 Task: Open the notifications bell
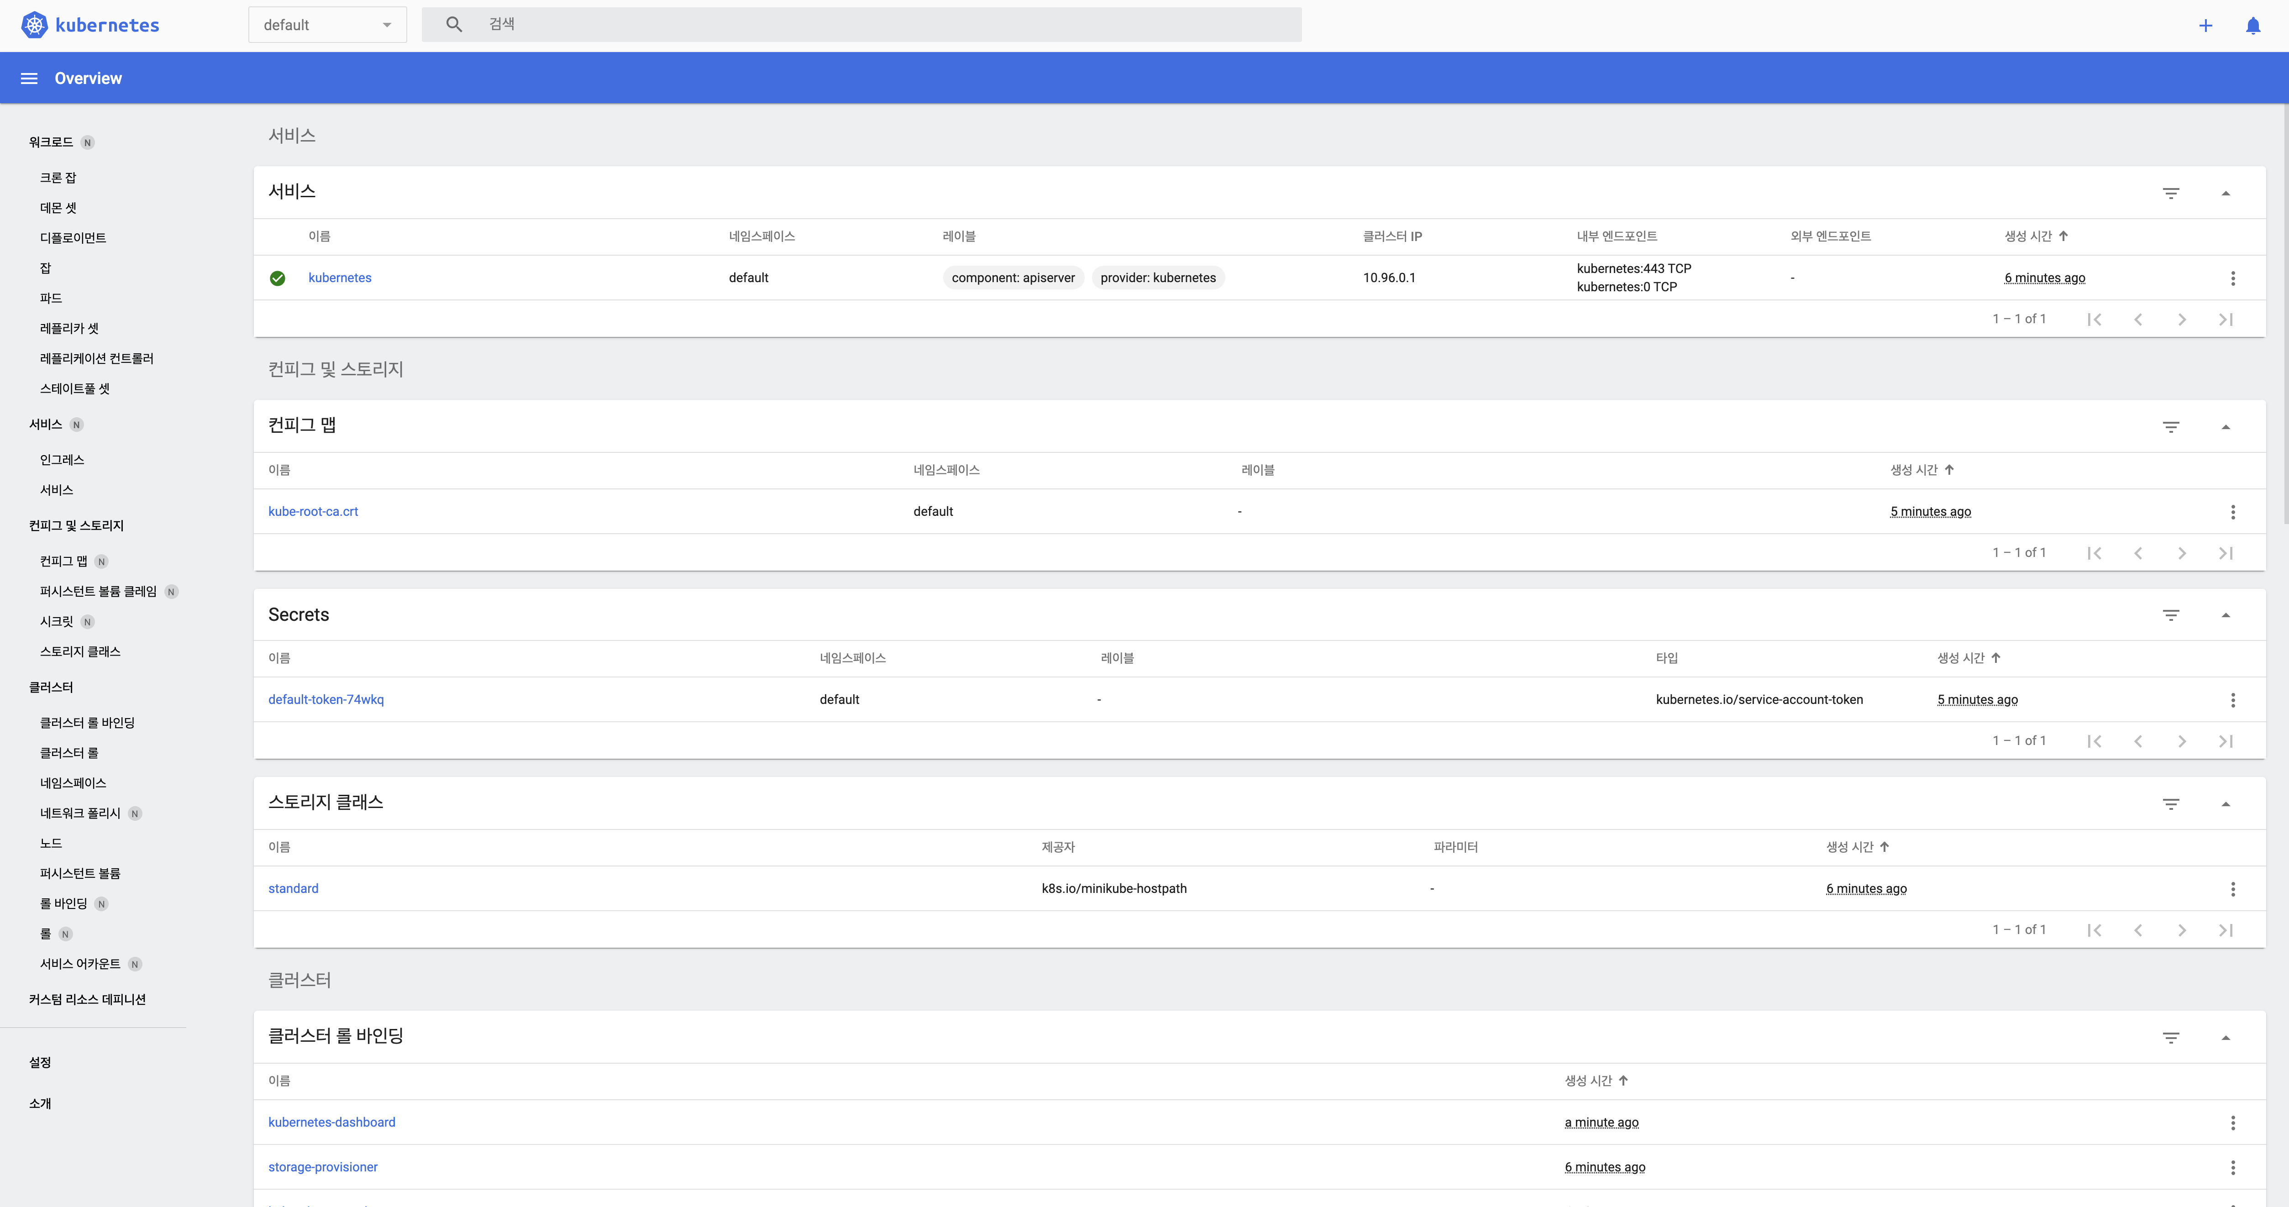pyautogui.click(x=2252, y=26)
